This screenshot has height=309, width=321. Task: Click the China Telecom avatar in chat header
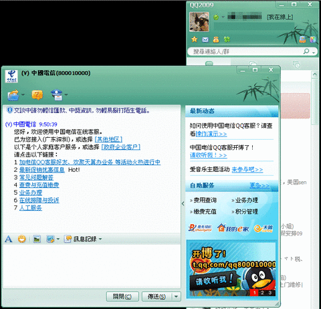pos(11,76)
